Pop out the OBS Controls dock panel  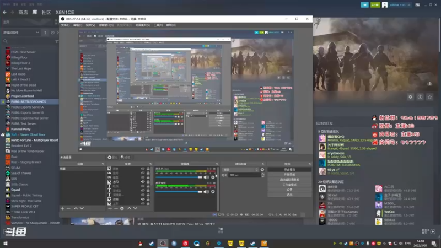(310, 164)
